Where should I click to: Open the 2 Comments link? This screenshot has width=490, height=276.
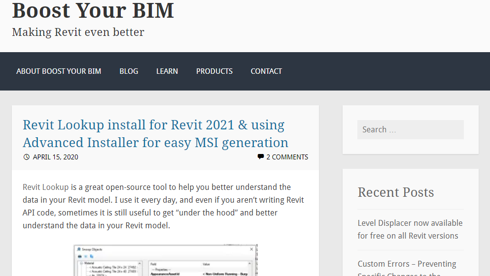click(x=287, y=157)
